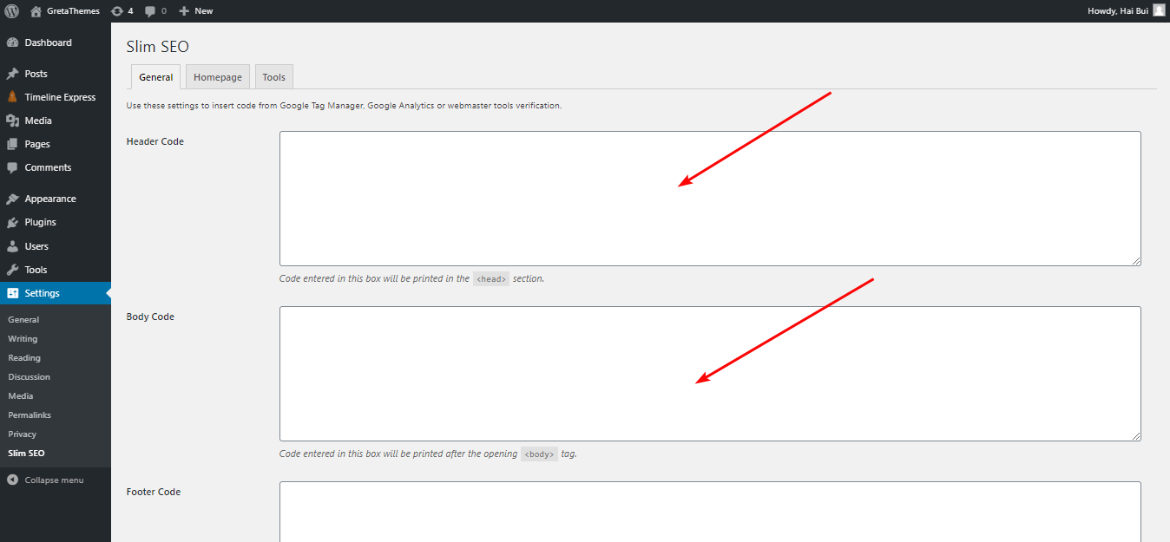
Task: Click the Users person icon
Action: pyautogui.click(x=13, y=246)
